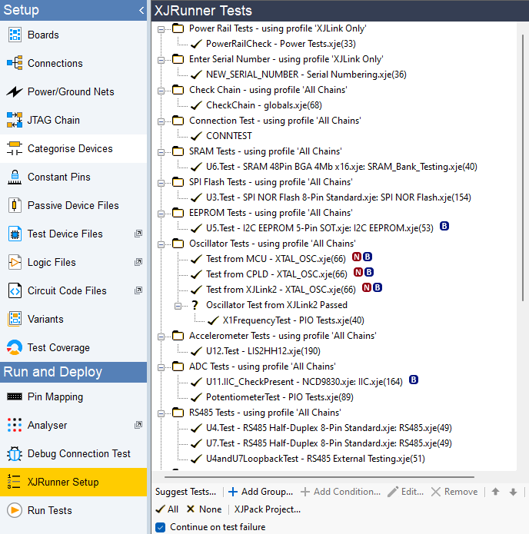
Task: Toggle Continue on test failure checkbox
Action: (161, 527)
